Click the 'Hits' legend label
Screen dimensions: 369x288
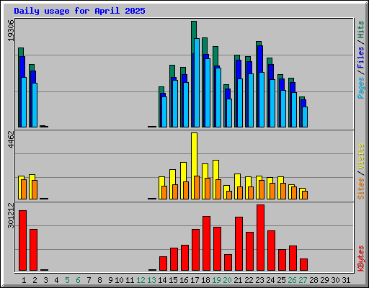360,30
